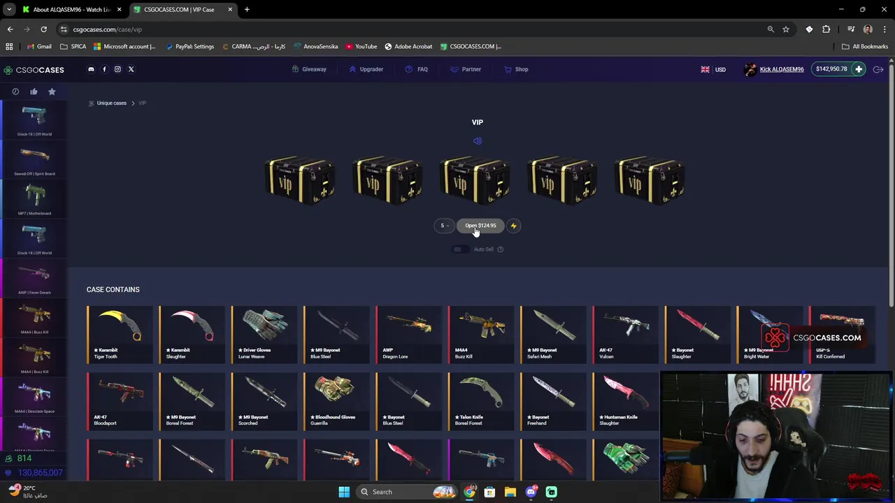895x503 pixels.
Task: Select the MP7 Motherboard drop in sidebar
Action: tap(34, 199)
